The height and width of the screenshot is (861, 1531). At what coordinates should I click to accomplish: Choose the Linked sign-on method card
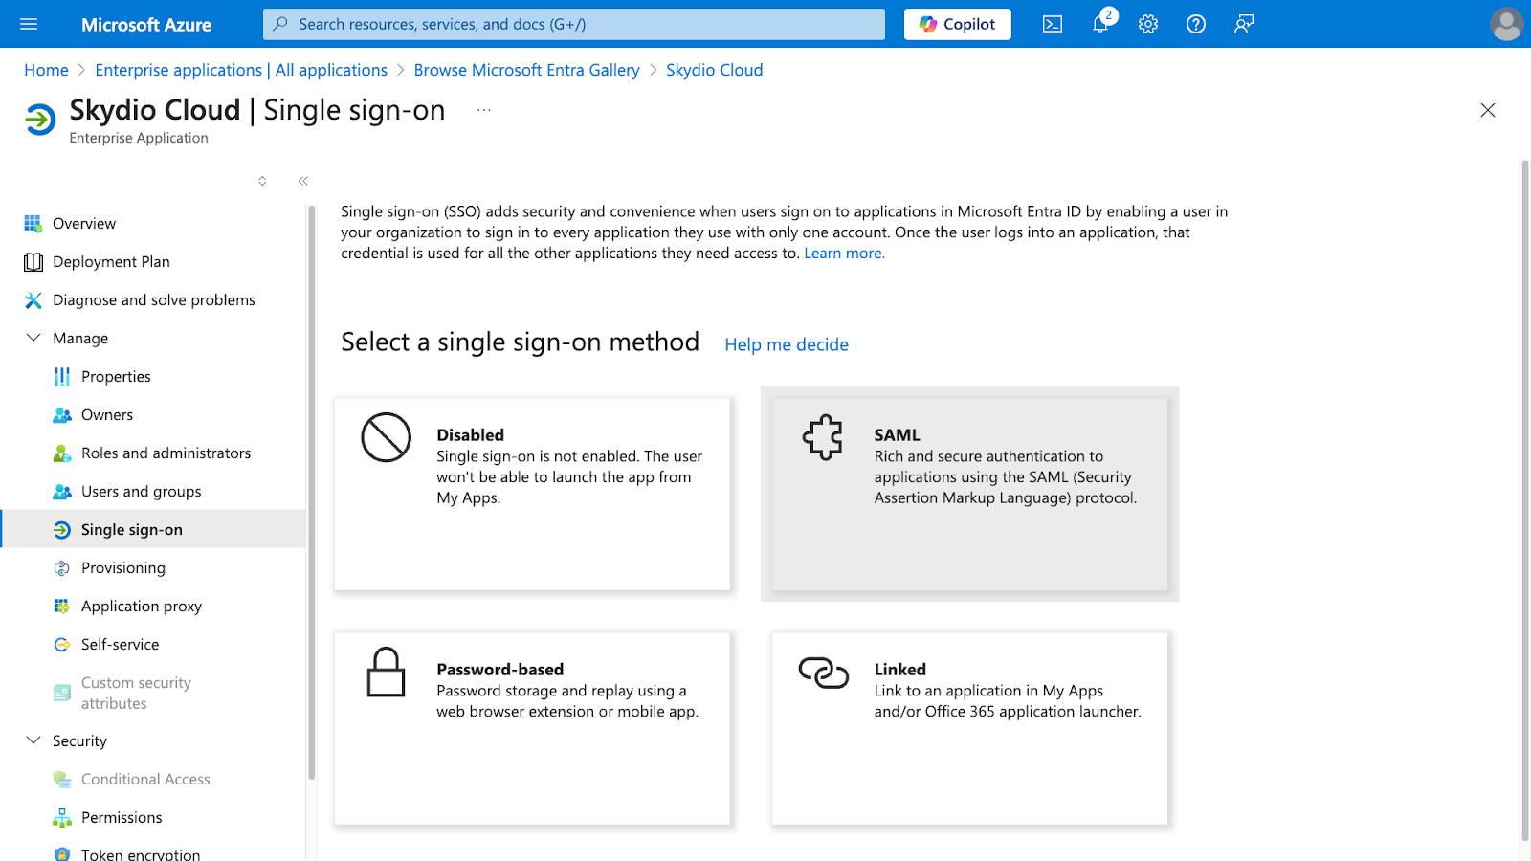[969, 728]
